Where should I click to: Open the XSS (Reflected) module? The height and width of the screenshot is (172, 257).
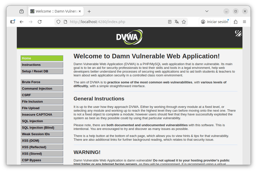coord(42,147)
